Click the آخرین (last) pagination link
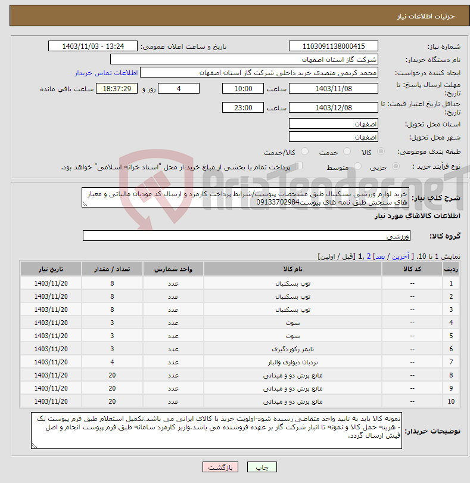Image resolution: width=470 pixels, height=483 pixels. (x=400, y=256)
